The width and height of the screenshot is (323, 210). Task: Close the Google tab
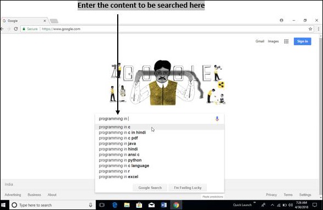(45, 21)
